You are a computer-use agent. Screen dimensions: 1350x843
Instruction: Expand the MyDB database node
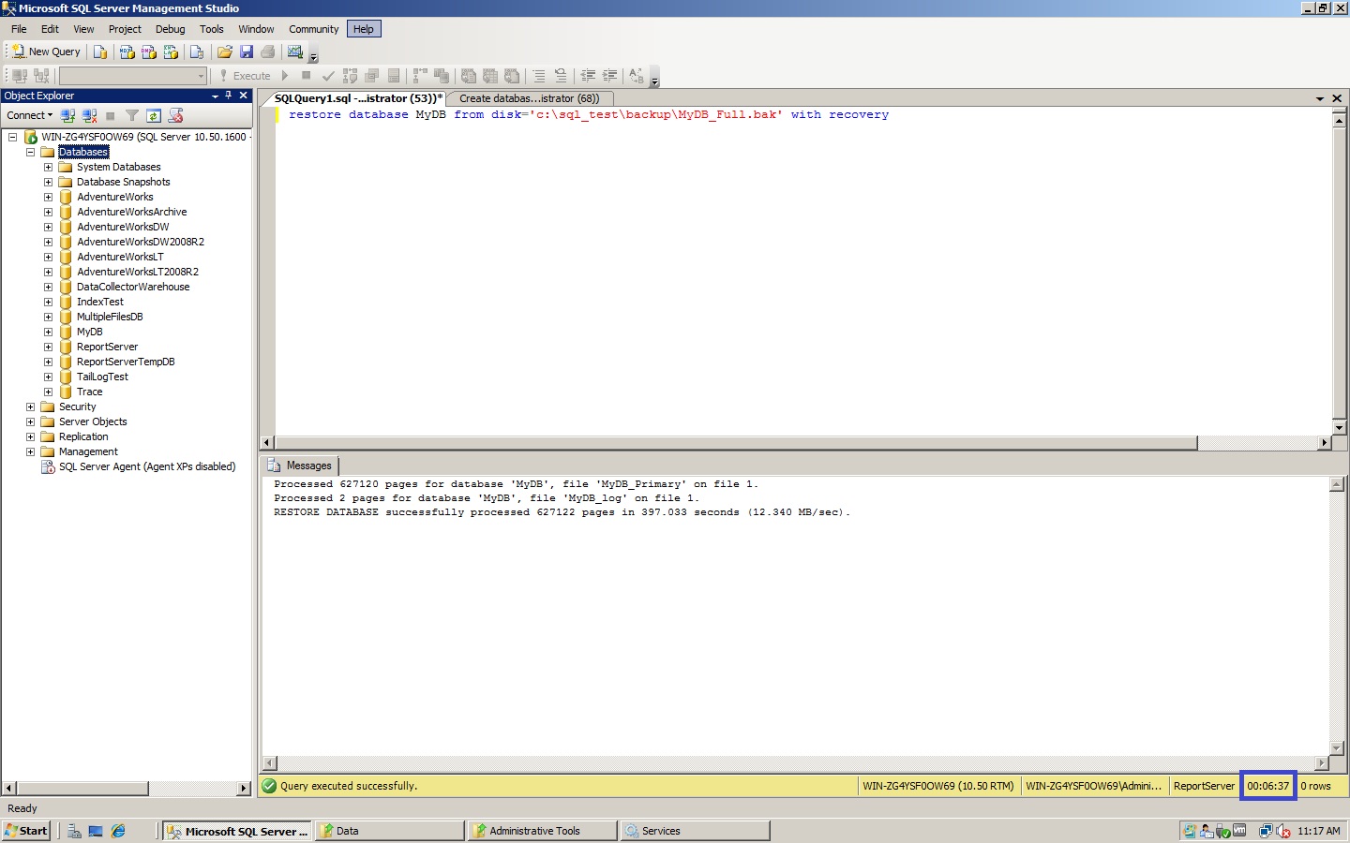(49, 332)
